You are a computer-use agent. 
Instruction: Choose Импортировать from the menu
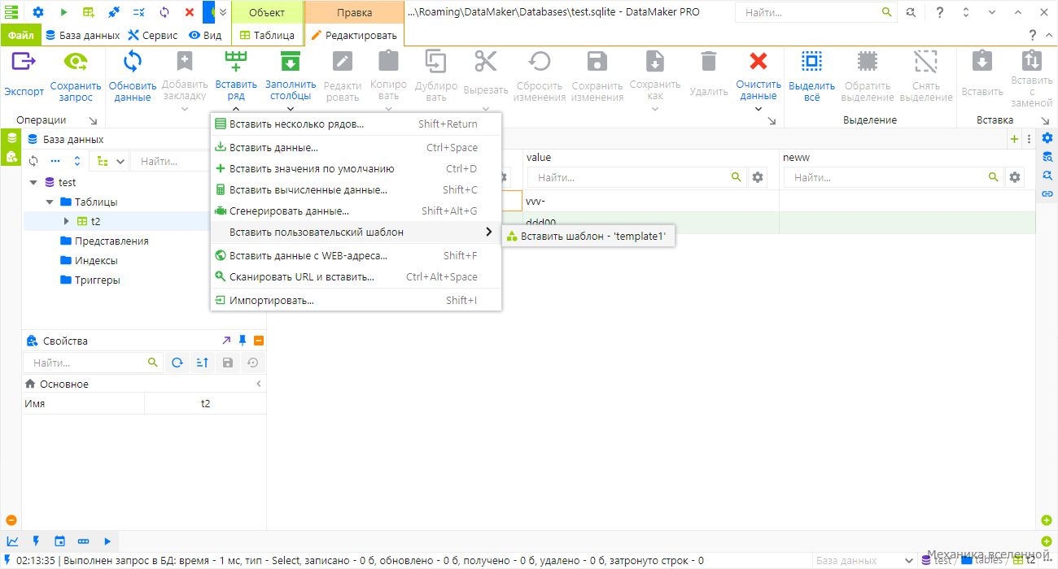(356, 301)
